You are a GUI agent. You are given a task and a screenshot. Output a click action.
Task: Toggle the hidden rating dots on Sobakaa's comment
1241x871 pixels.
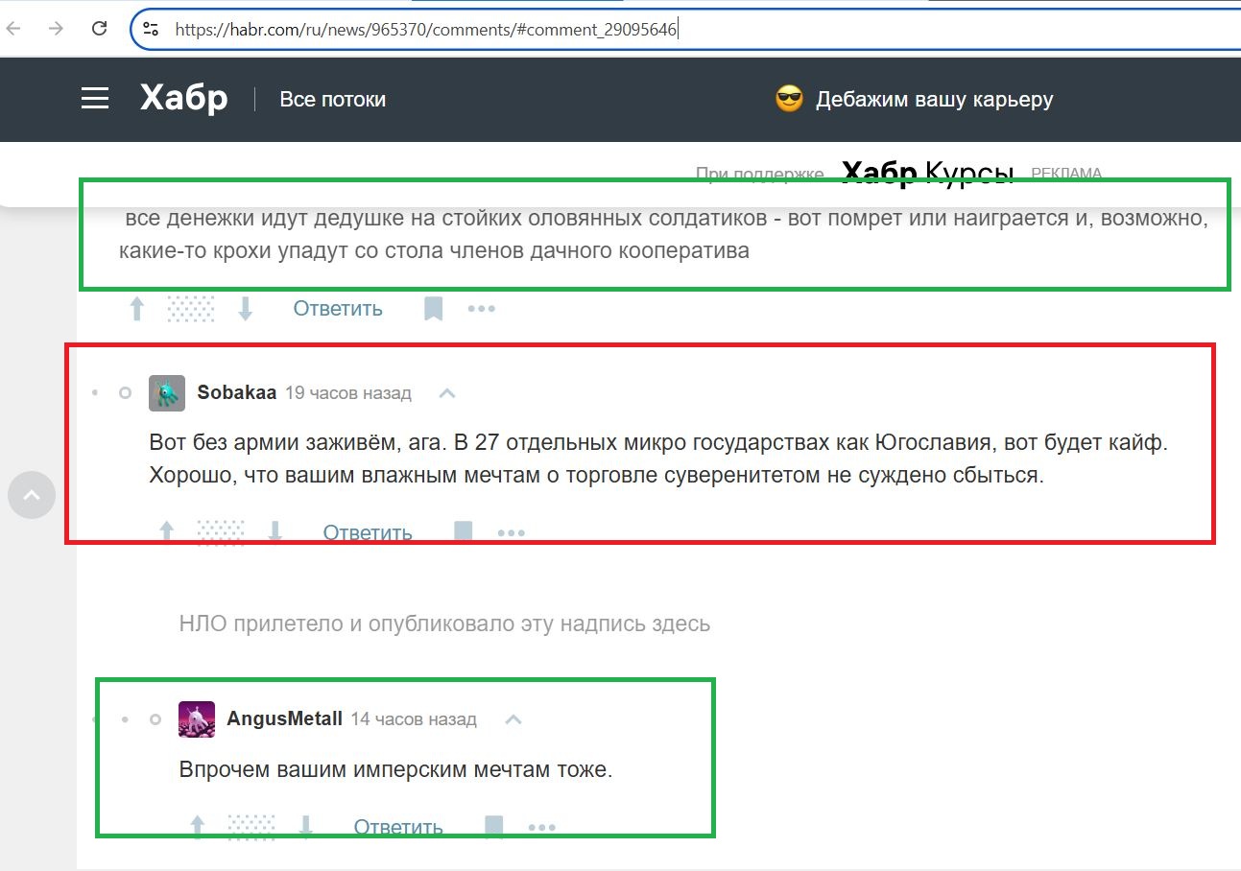pos(219,530)
